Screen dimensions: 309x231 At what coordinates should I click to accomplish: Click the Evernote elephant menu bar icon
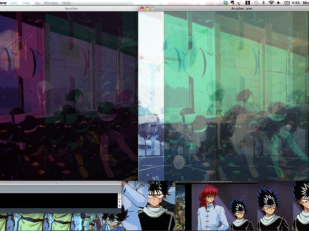232,3
